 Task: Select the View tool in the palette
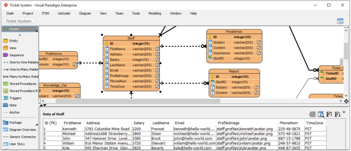(13, 48)
